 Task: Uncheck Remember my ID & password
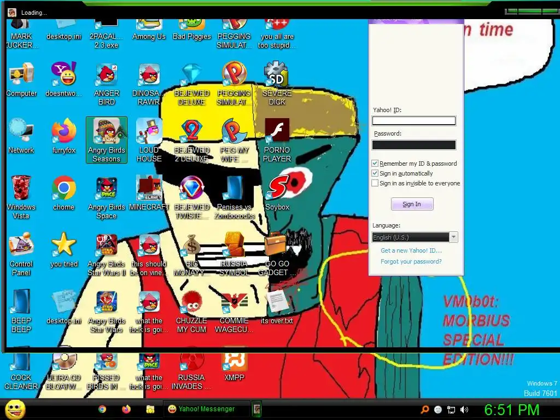pyautogui.click(x=375, y=163)
